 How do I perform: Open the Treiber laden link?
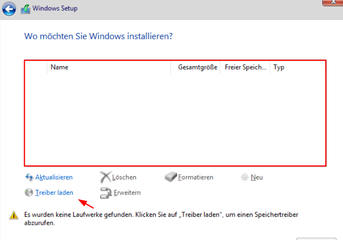(x=54, y=193)
